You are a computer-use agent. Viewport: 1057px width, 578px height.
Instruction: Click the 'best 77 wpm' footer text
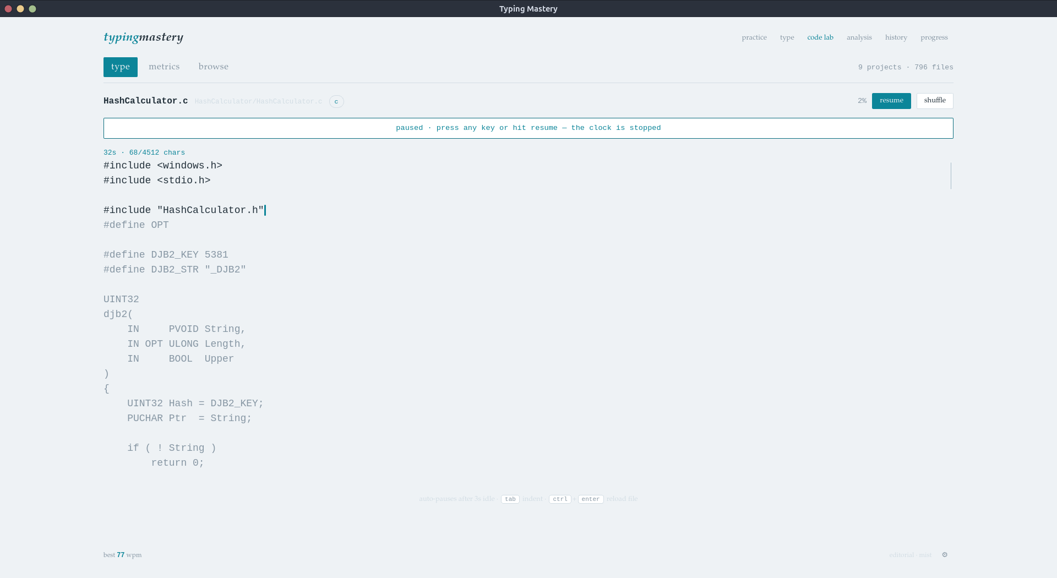point(123,555)
